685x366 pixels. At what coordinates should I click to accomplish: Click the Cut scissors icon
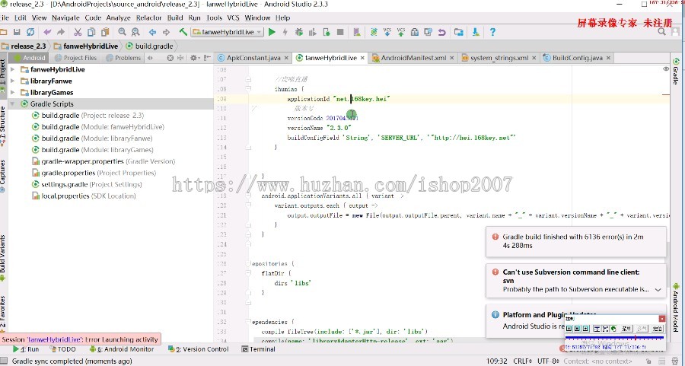click(x=78, y=32)
